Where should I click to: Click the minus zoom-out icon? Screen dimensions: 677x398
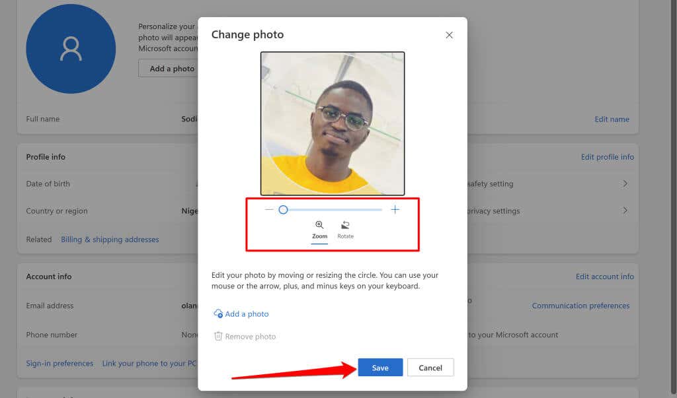[x=269, y=210]
